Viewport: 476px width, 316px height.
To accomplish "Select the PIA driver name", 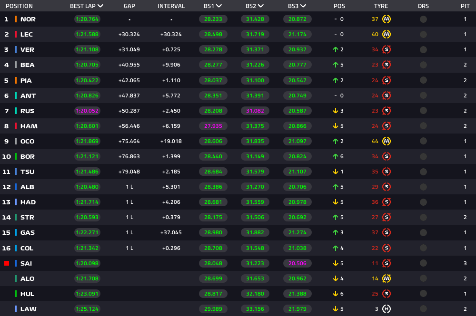I will [26, 80].
